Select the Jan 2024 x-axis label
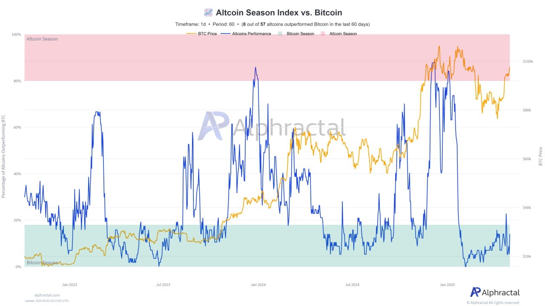Viewport: 545px width, 306px height. click(258, 285)
